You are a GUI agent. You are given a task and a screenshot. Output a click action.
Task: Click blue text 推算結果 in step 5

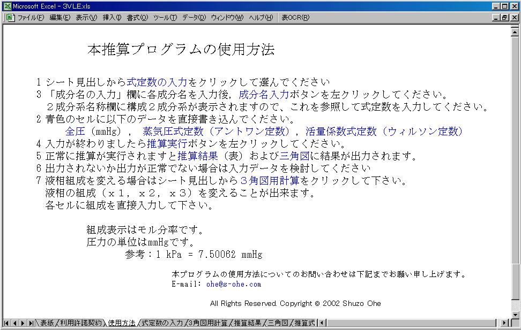coord(197,156)
